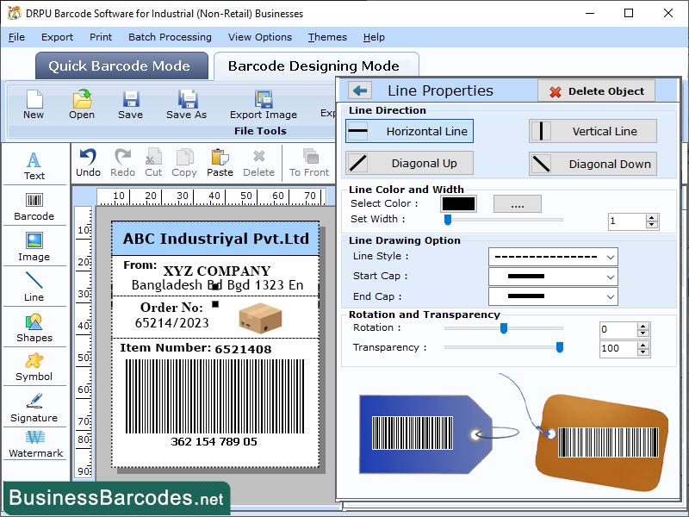This screenshot has width=689, height=517.
Task: Click the Order No: text on label
Action: point(171,308)
